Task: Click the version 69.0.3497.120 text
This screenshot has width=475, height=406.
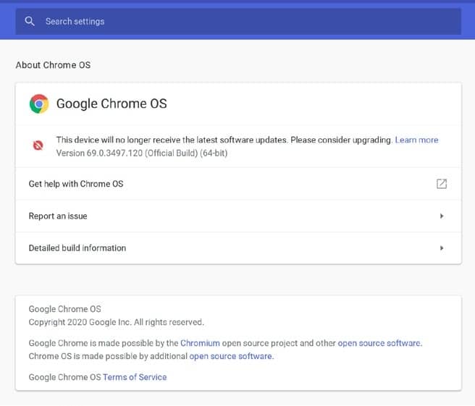Action: click(142, 153)
